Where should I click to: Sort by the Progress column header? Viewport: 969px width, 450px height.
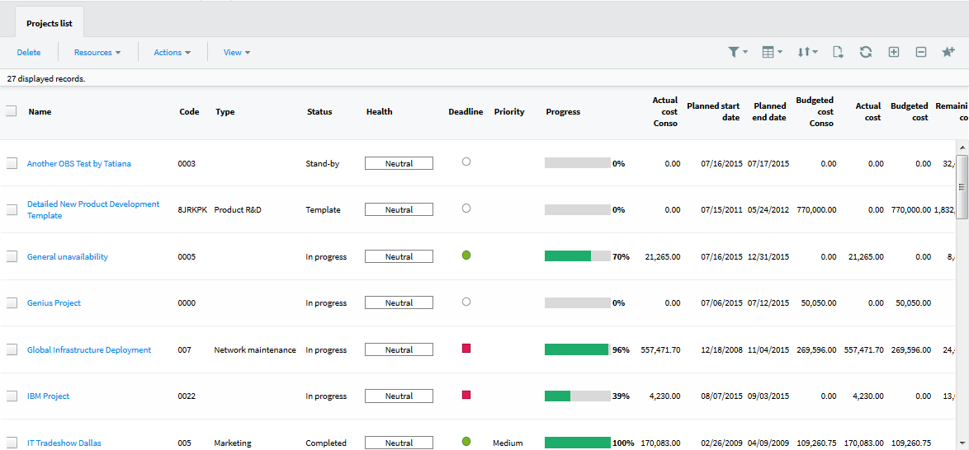(x=563, y=112)
